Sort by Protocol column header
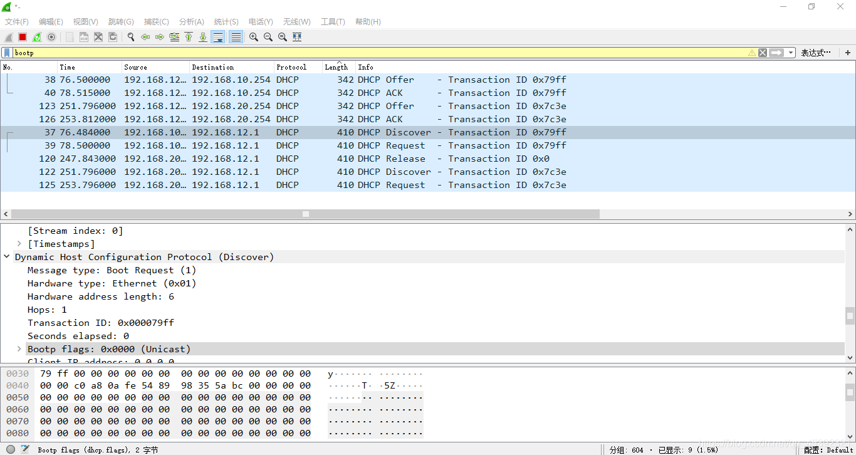Image resolution: width=856 pixels, height=455 pixels. pos(298,67)
